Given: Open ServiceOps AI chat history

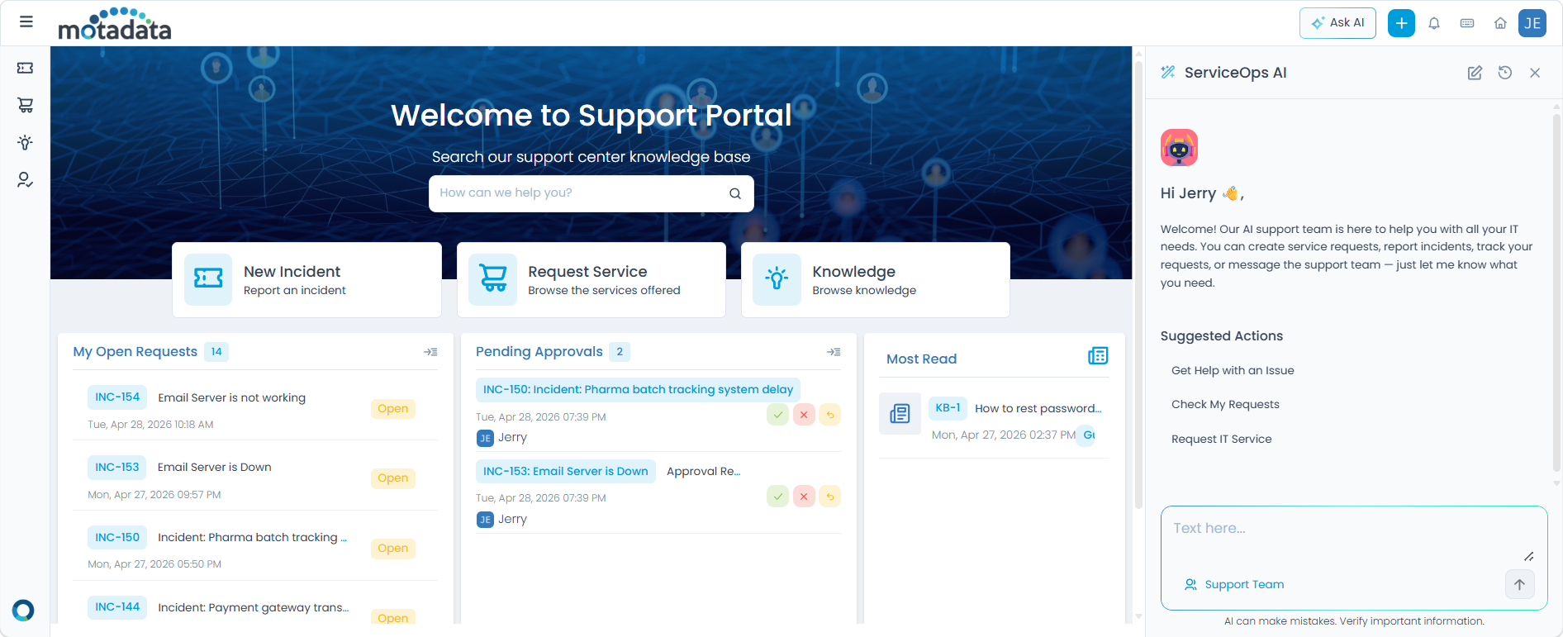Looking at the screenshot, I should 1505,73.
